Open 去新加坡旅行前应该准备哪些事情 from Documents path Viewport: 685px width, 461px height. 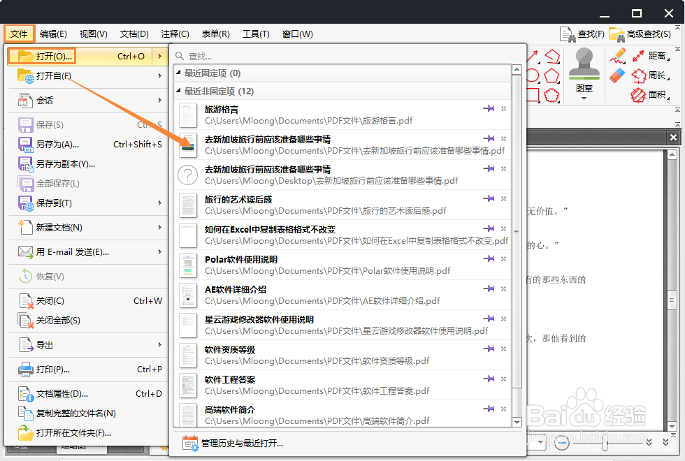tap(342, 145)
